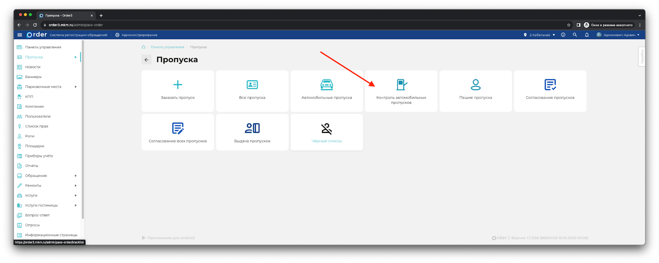Open the Автомобильные пропуска car icon tile
Image resolution: width=659 pixels, height=263 pixels.
[x=327, y=85]
